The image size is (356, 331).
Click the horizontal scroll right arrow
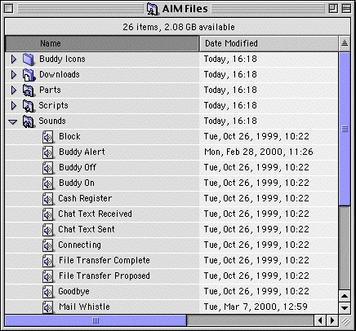(x=332, y=320)
